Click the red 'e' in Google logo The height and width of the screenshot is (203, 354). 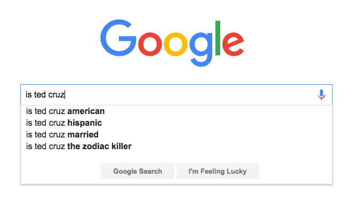click(x=233, y=44)
